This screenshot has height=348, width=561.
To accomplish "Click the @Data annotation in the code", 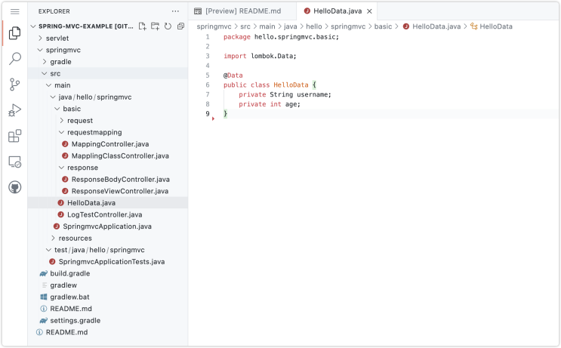I will (x=233, y=75).
